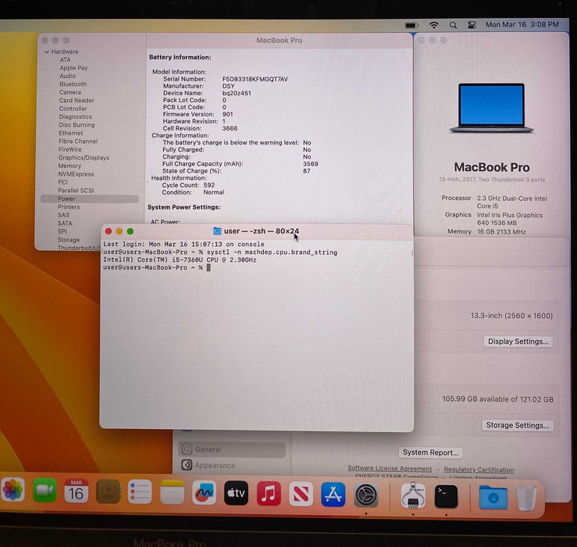Select Storage in Hardware list
Viewport: 577px width, 547px height.
tap(68, 240)
